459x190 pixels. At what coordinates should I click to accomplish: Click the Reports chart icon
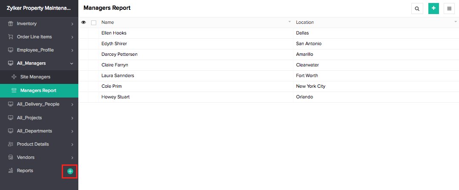click(x=11, y=171)
